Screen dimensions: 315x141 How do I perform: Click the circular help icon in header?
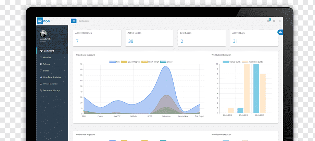[x=274, y=21]
